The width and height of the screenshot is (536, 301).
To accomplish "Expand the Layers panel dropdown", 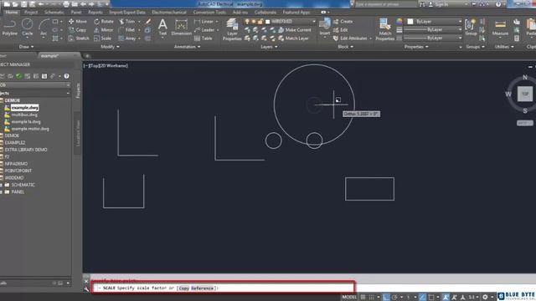I will pyautogui.click(x=269, y=47).
